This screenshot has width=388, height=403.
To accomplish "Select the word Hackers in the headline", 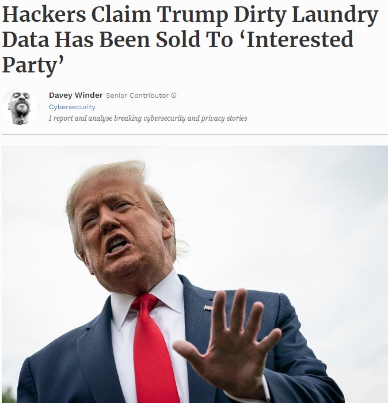I will click(44, 14).
